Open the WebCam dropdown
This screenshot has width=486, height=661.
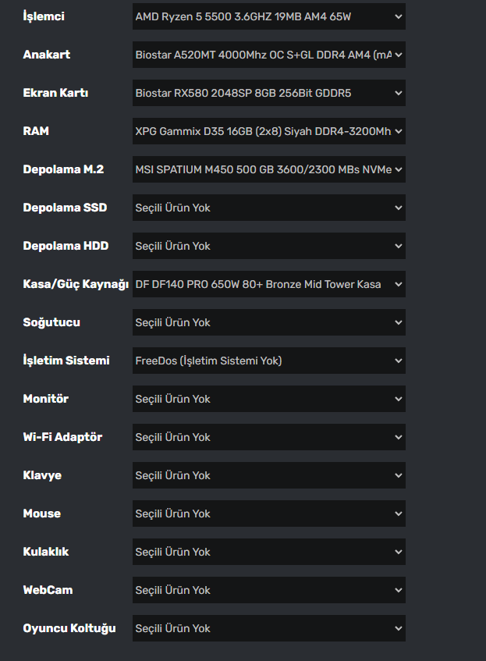268,590
